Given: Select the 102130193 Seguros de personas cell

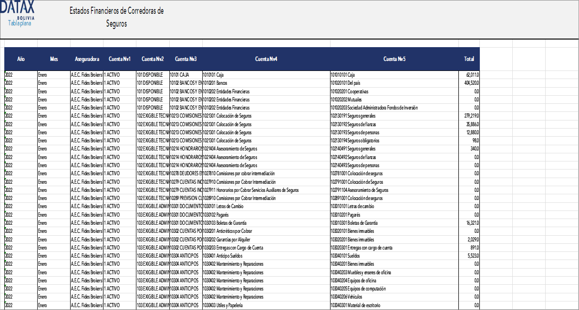Looking at the screenshot, I should [x=394, y=132].
